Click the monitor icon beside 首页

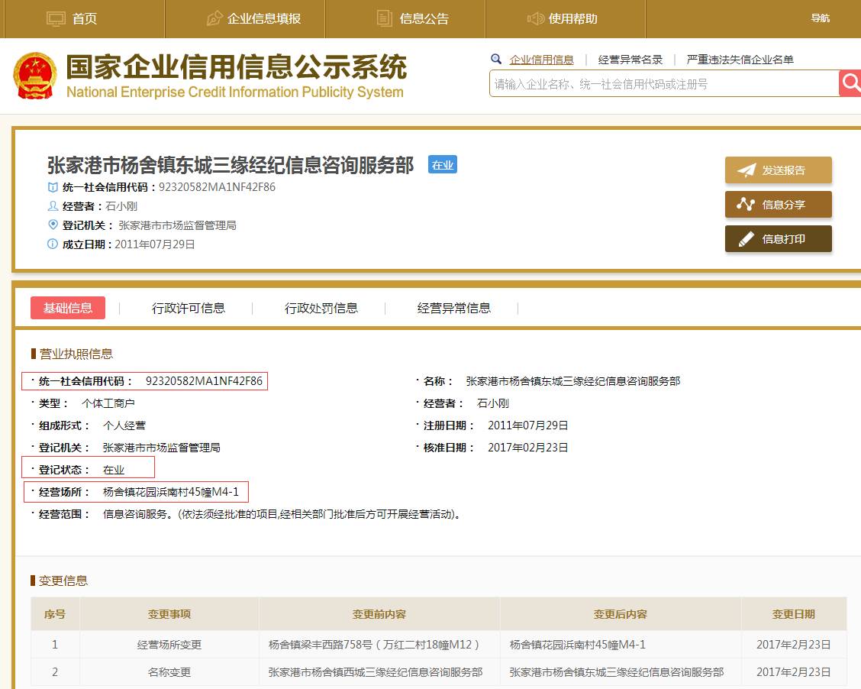[x=56, y=18]
